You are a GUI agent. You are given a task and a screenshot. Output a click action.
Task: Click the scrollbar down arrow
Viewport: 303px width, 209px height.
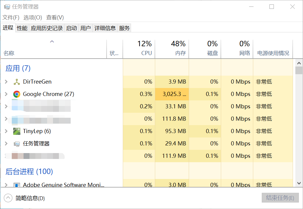[299, 183]
